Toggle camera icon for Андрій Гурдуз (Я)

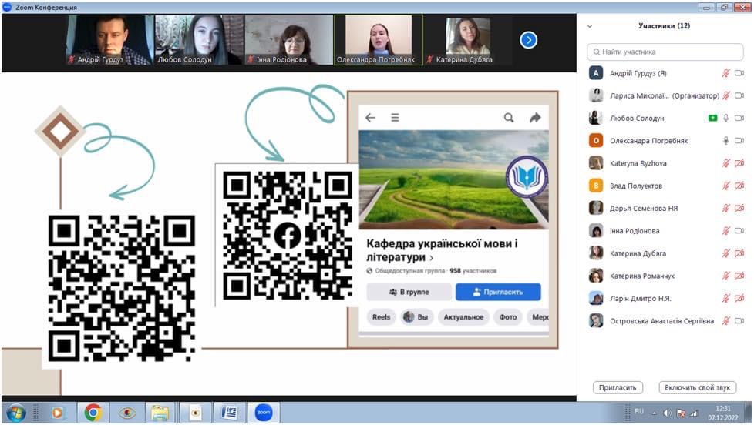(x=739, y=73)
